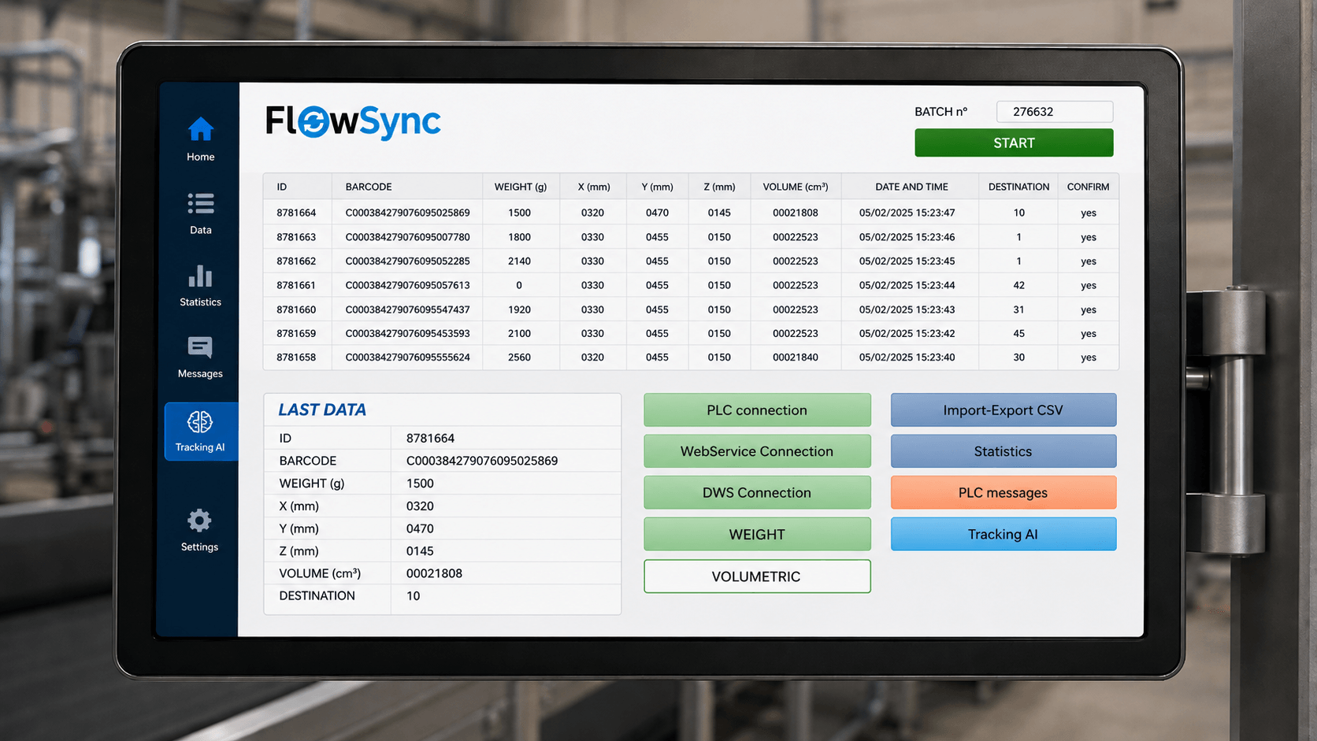Click the Y (mm) column header
The image size is (1317, 741).
tap(658, 187)
